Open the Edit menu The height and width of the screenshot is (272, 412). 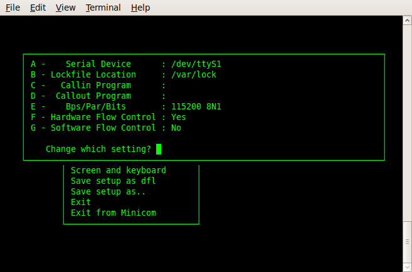pyautogui.click(x=38, y=8)
